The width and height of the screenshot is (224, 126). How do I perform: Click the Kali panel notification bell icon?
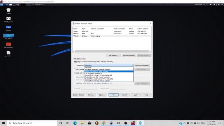pyautogui.click(x=211, y=5)
